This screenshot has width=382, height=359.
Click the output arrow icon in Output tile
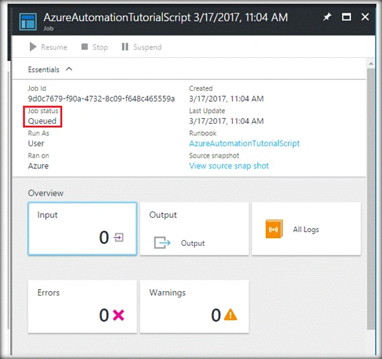[x=162, y=243]
